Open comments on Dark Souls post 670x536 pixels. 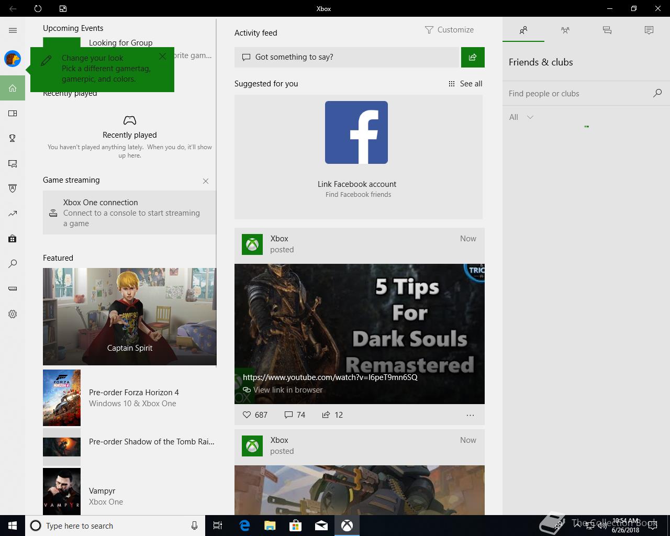pyautogui.click(x=295, y=415)
